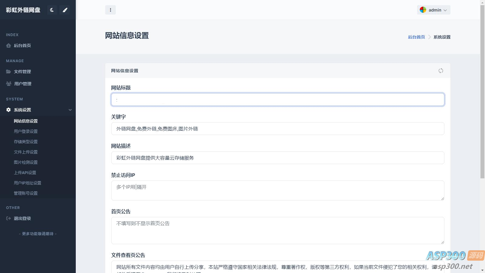Click the folder icon beside 文件管理

pyautogui.click(x=8, y=72)
